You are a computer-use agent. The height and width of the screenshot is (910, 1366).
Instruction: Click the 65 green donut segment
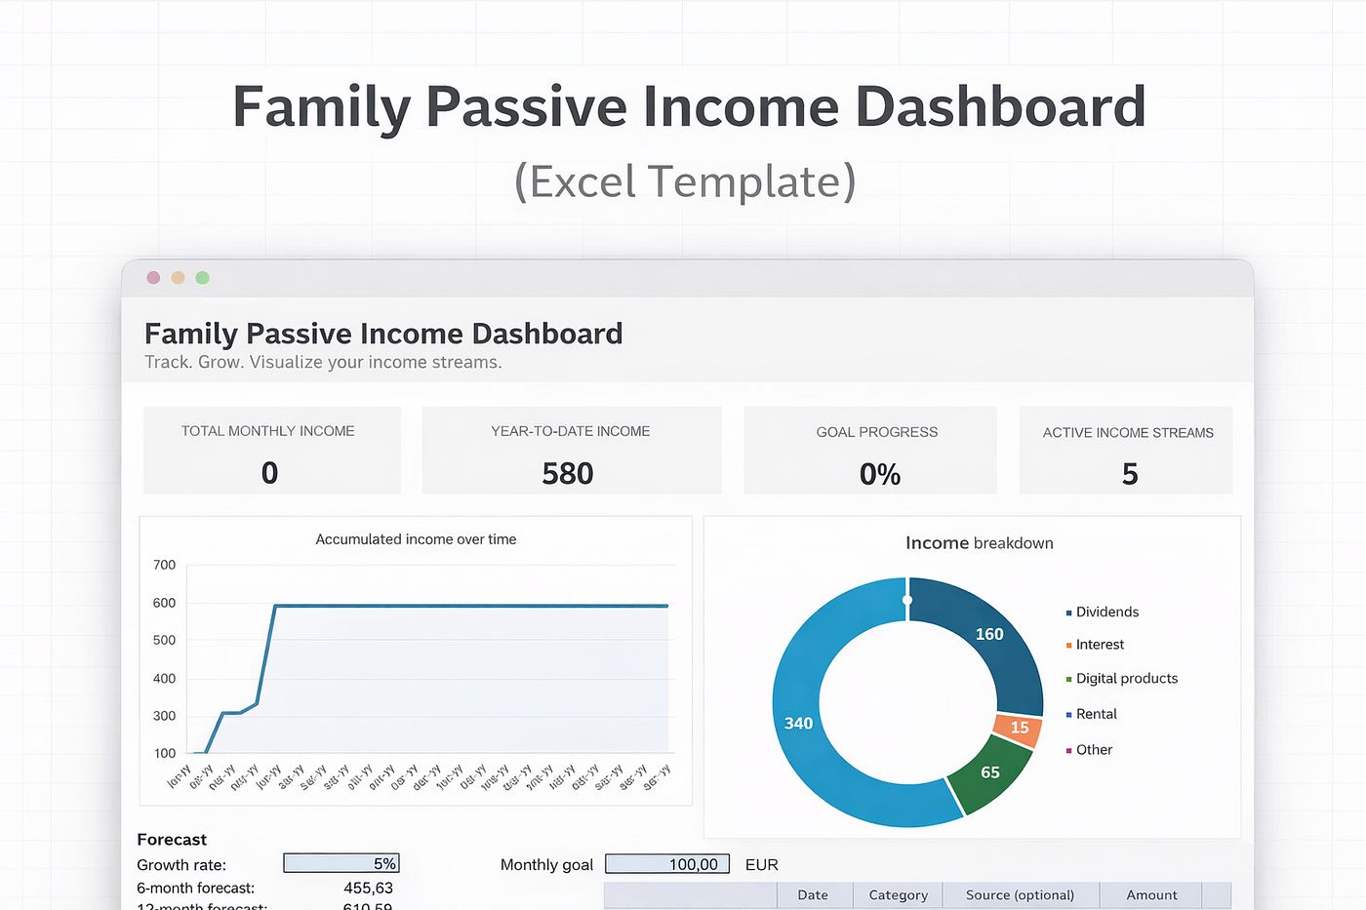[990, 772]
